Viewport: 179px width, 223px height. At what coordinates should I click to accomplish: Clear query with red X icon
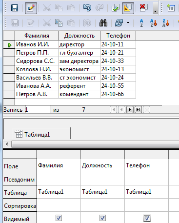[x=143, y=7]
